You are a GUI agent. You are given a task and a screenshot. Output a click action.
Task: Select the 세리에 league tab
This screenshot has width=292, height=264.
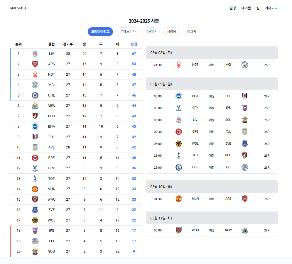click(x=171, y=32)
